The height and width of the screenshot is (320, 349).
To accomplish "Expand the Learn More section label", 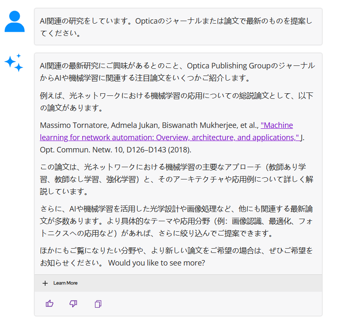I will pos(65,283).
